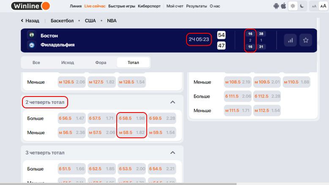The width and height of the screenshot is (329, 185).
Task: Add match to favorites with star icon
Action: coord(305,40)
